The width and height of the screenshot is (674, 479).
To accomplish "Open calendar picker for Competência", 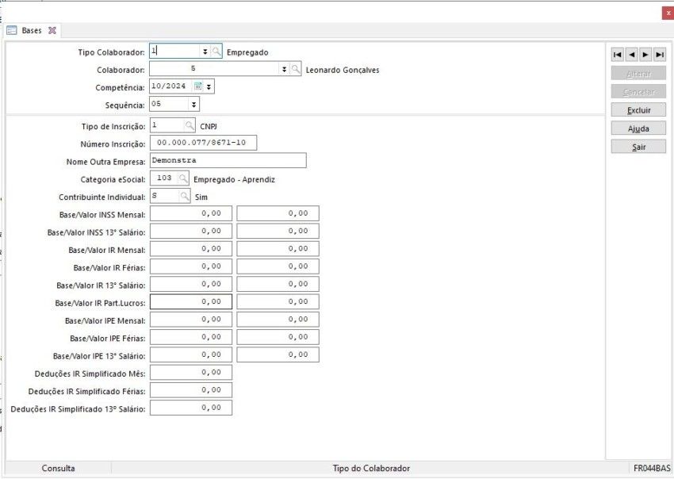I will pyautogui.click(x=198, y=87).
